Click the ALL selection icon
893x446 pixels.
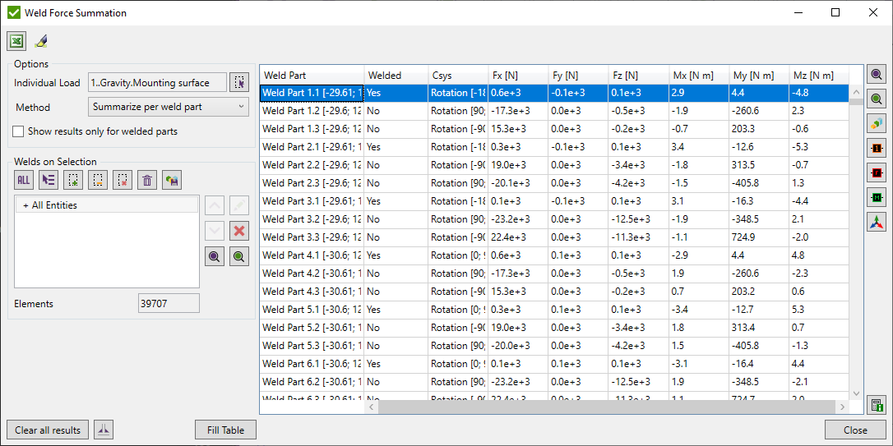coord(24,180)
